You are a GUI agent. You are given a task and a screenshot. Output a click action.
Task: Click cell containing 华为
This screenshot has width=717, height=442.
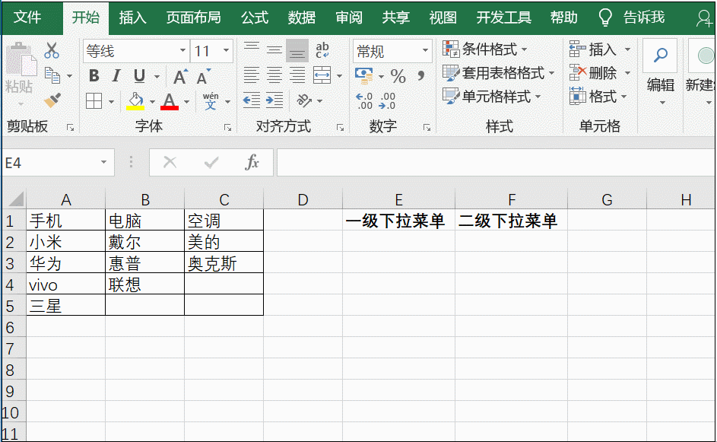66,262
